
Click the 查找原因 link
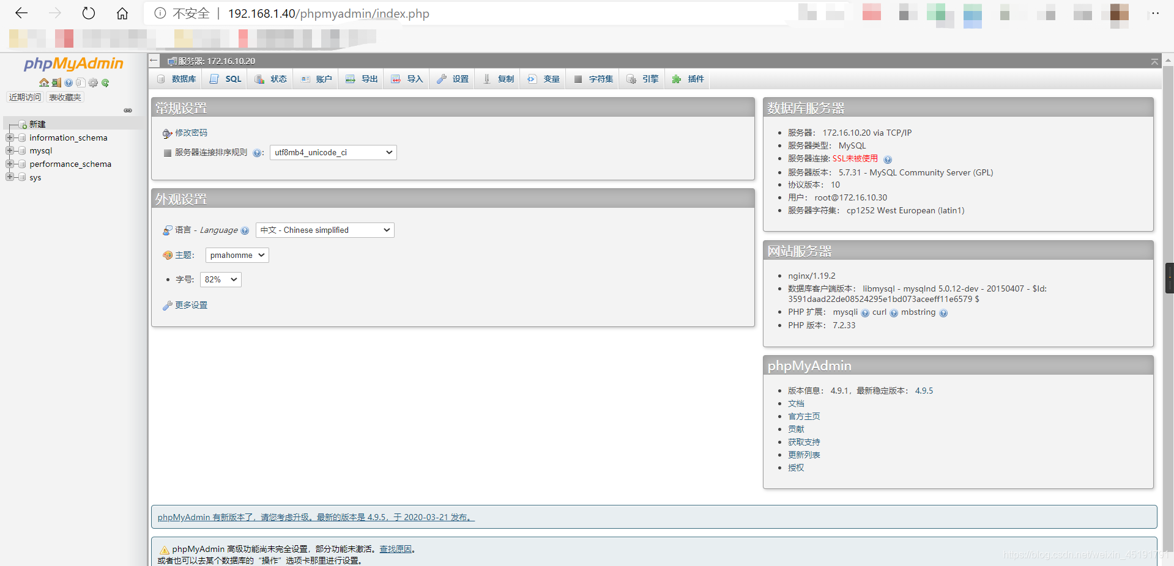point(395,549)
